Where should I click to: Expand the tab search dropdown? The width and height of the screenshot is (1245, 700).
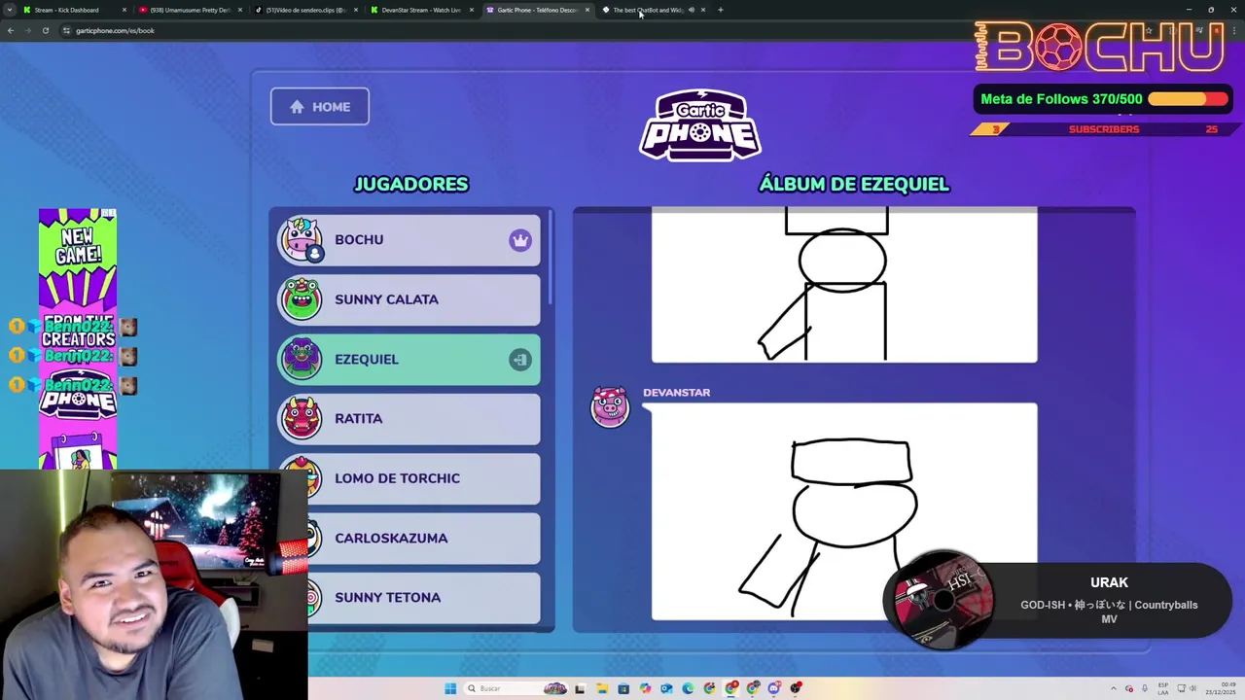(x=10, y=10)
